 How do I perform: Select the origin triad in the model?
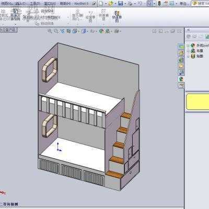point(59,147)
